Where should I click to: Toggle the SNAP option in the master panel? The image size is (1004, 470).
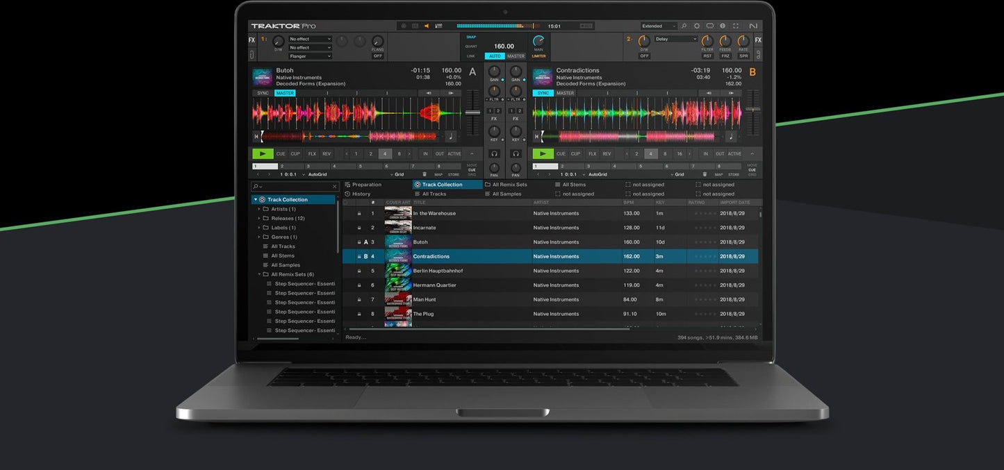[471, 37]
